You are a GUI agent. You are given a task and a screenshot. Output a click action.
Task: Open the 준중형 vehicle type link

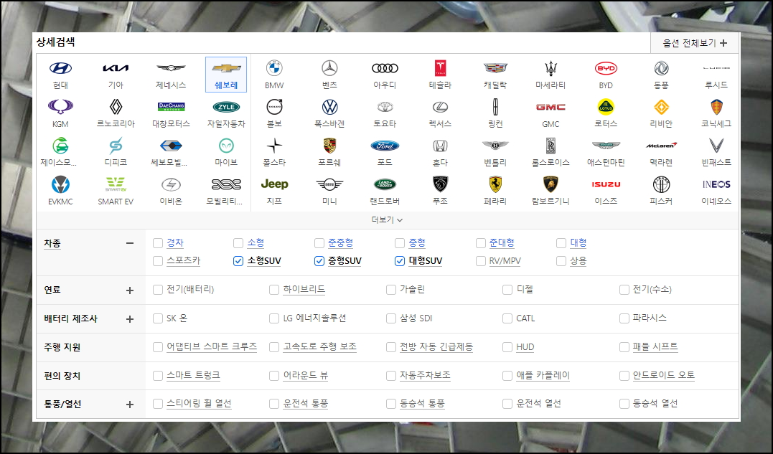click(x=341, y=242)
